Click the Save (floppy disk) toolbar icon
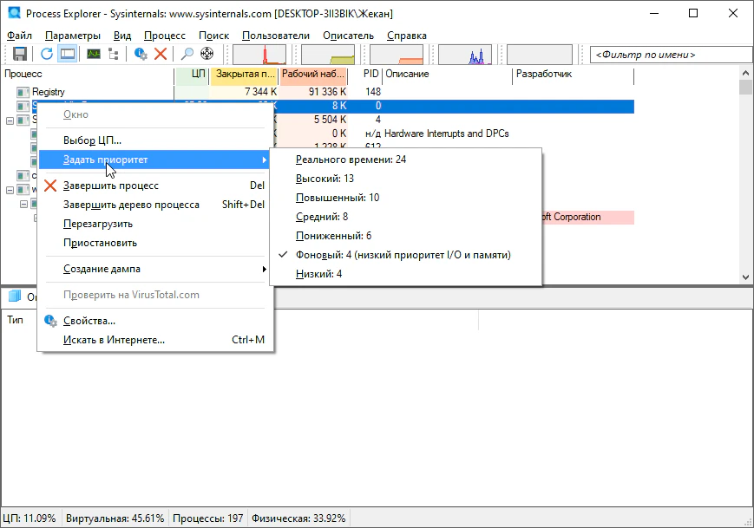 coord(19,54)
